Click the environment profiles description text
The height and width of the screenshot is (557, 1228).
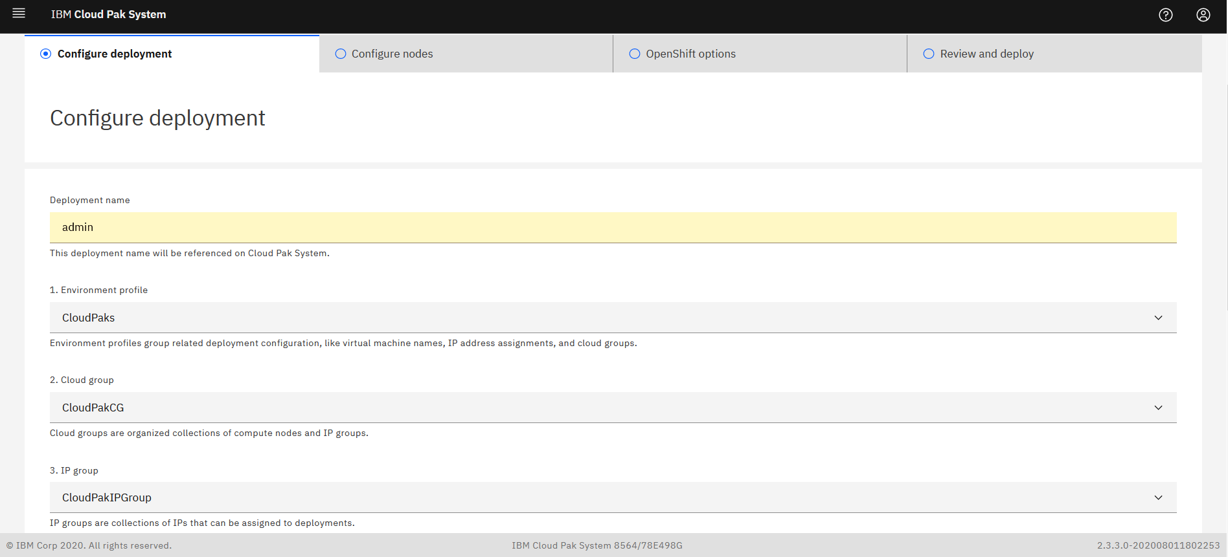[343, 343]
